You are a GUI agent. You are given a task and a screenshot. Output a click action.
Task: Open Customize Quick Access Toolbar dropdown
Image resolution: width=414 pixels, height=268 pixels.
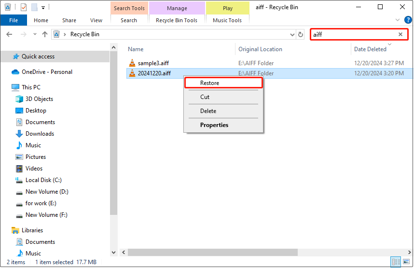(43, 8)
